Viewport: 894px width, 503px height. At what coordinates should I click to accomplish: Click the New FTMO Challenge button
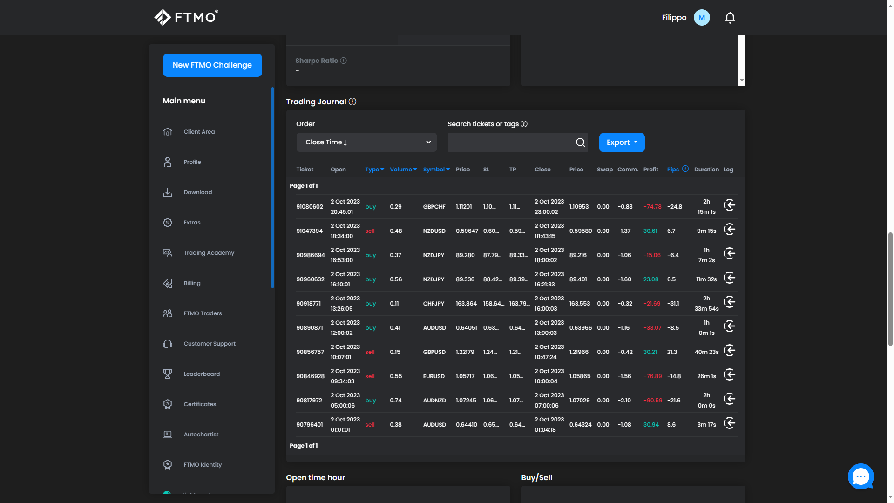point(212,65)
